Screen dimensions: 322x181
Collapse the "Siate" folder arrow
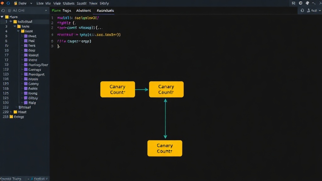(15, 26)
